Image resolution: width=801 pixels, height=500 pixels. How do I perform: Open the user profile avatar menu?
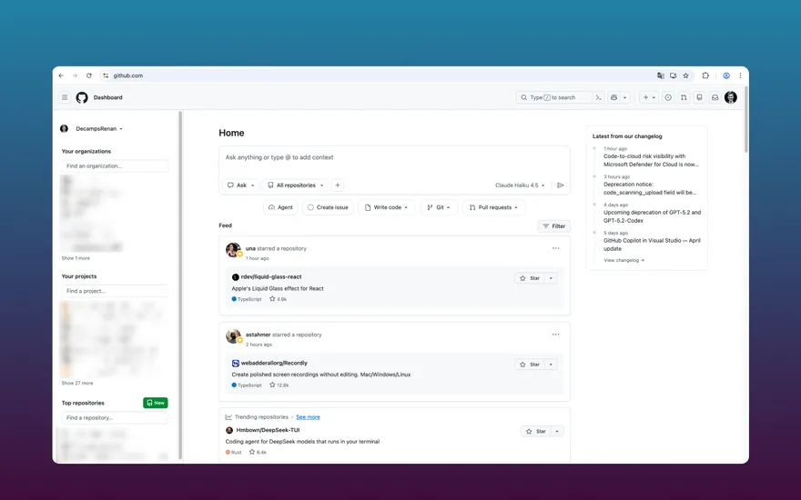point(731,97)
